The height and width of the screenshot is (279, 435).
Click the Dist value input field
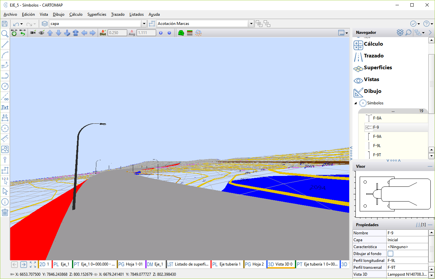pos(117,33)
